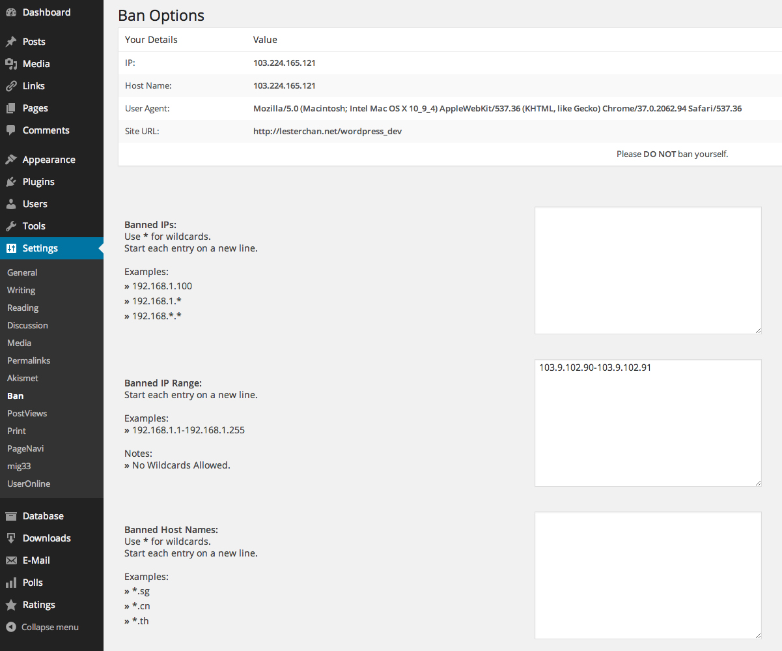Open the Users menu label

tap(35, 204)
